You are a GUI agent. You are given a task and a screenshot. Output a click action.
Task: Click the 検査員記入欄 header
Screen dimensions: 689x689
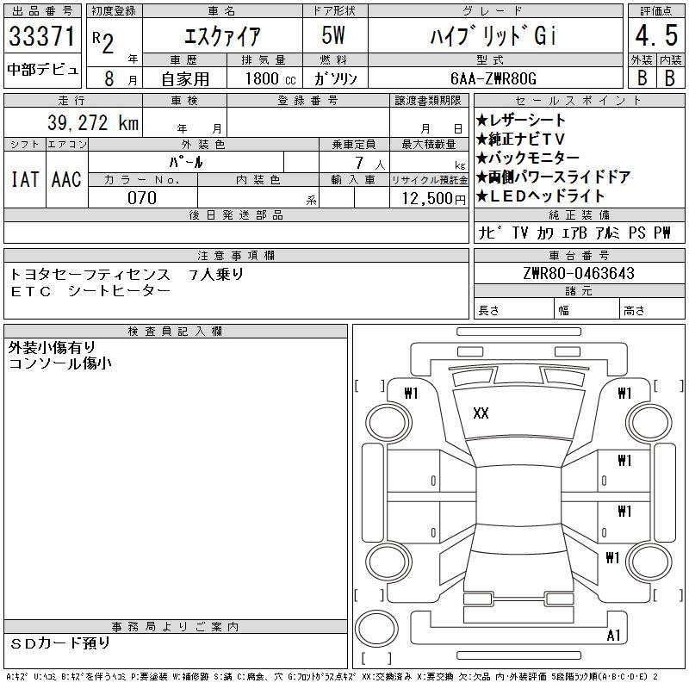click(176, 332)
